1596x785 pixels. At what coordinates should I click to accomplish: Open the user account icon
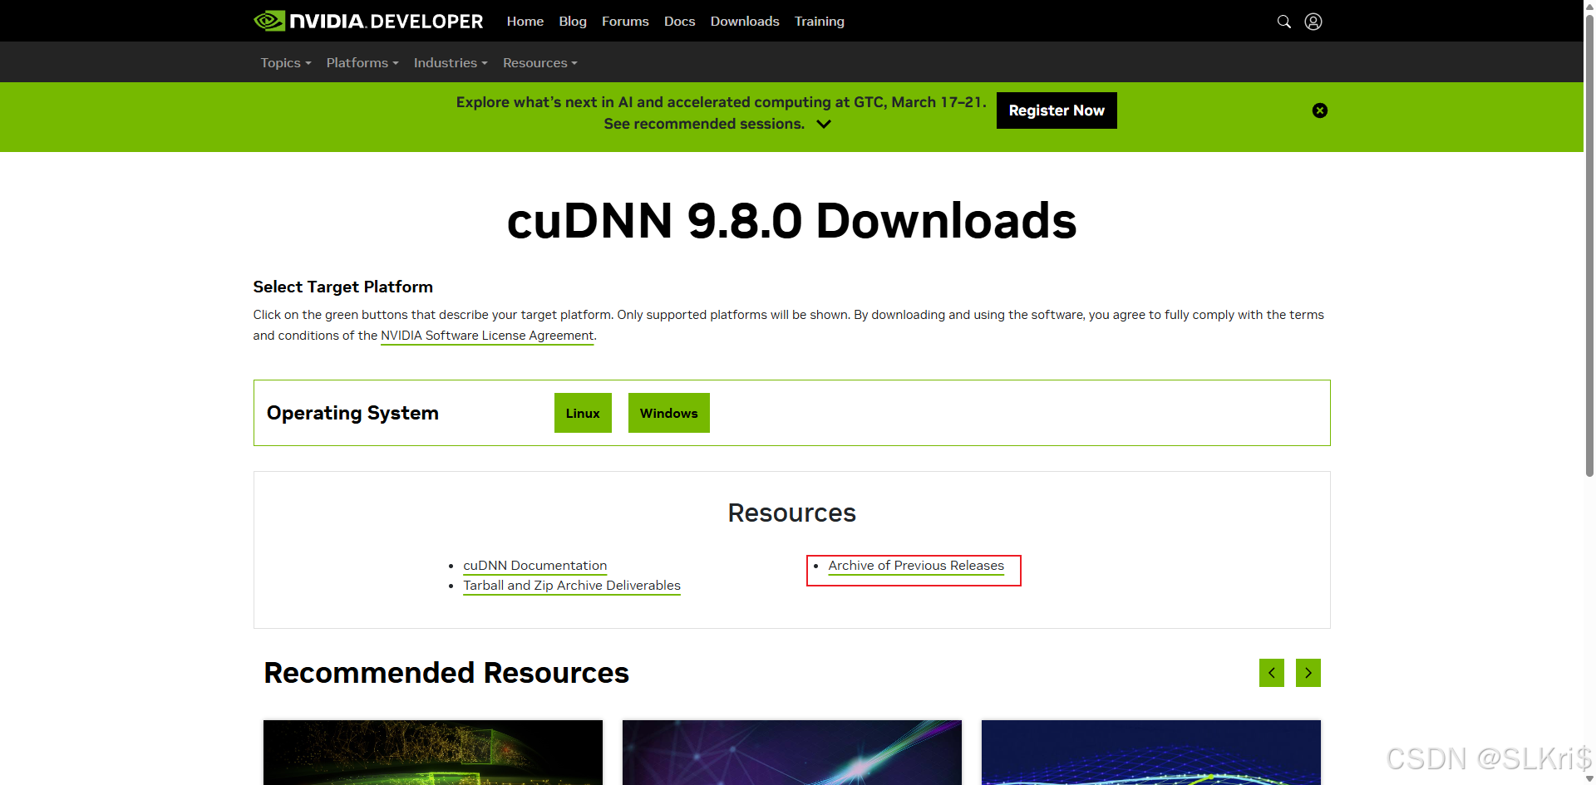1313,22
